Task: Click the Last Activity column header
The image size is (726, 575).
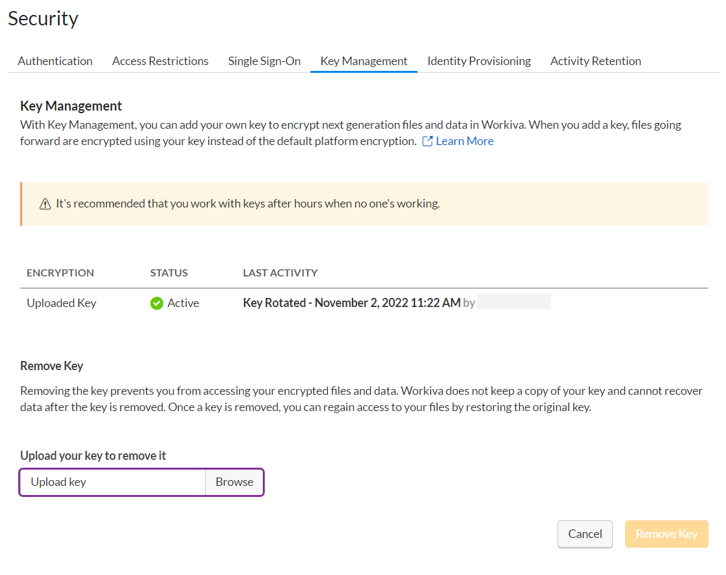Action: click(x=280, y=273)
